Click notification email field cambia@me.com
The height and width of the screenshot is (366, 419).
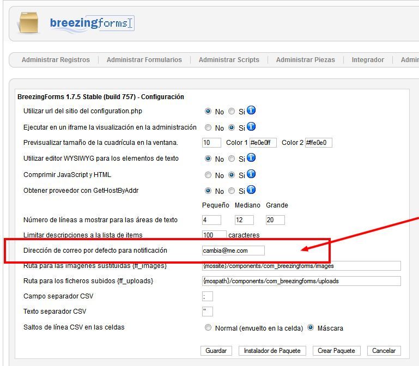233,251
